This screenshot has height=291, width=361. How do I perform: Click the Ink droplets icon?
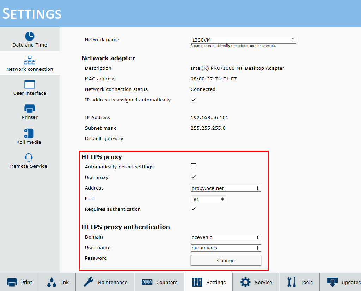tap(51, 282)
